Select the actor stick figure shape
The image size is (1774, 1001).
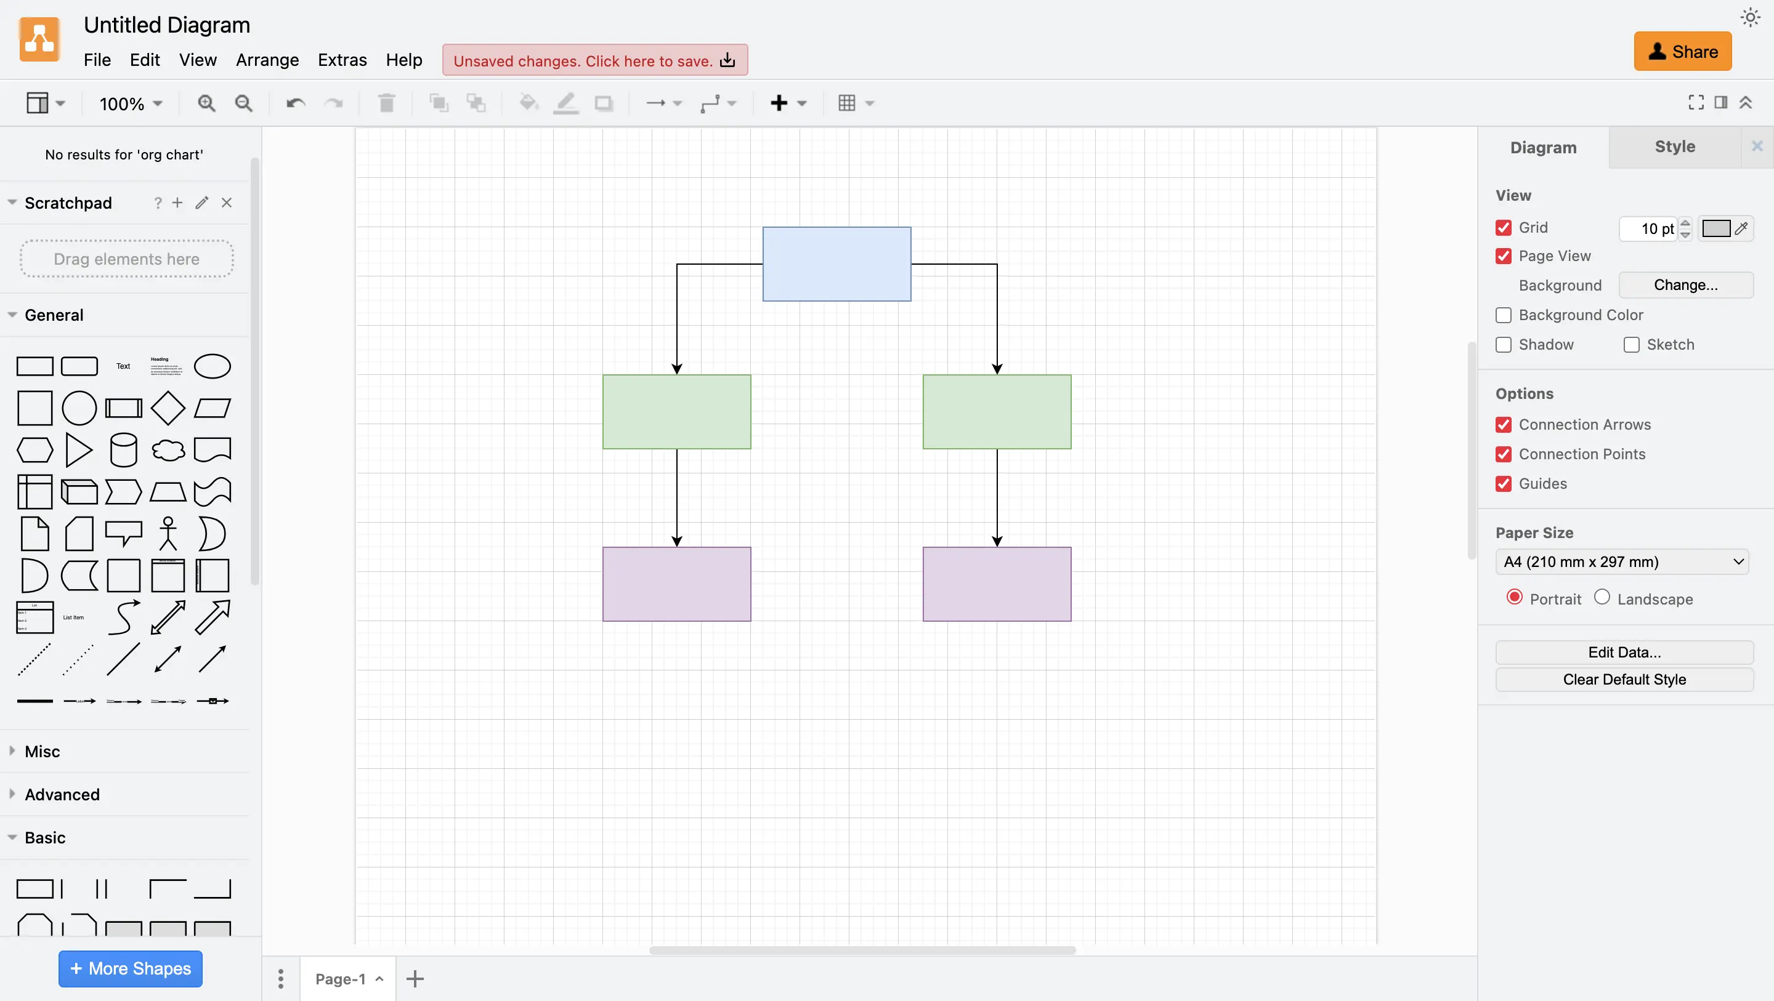pos(168,534)
